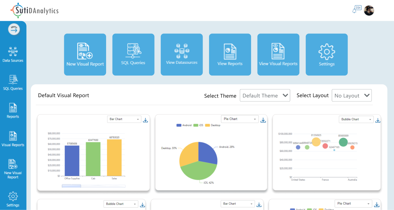394x210 pixels.
Task: Go to SQL Queries in the sidebar
Action: pyautogui.click(x=13, y=83)
